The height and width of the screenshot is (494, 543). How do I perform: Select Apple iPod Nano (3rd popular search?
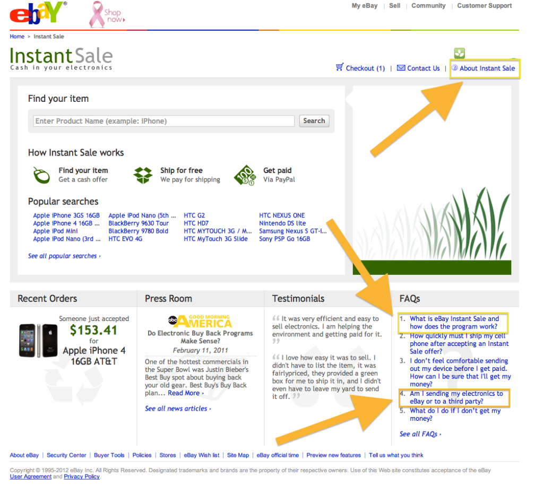[x=67, y=239]
